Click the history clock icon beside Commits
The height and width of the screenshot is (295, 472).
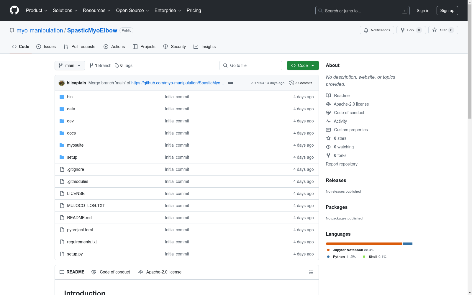292,83
